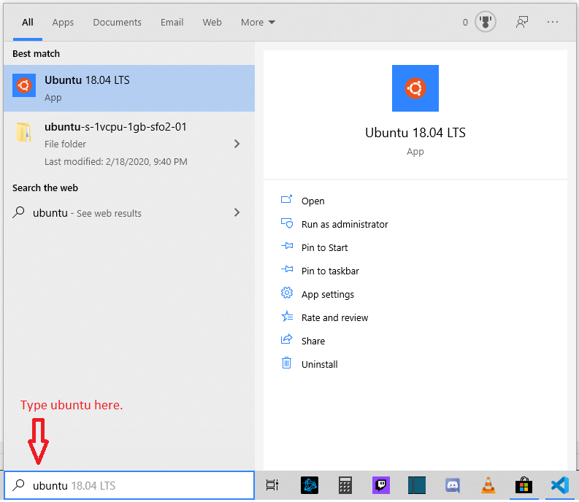Click Uninstall option
The width and height of the screenshot is (579, 502).
tap(319, 365)
